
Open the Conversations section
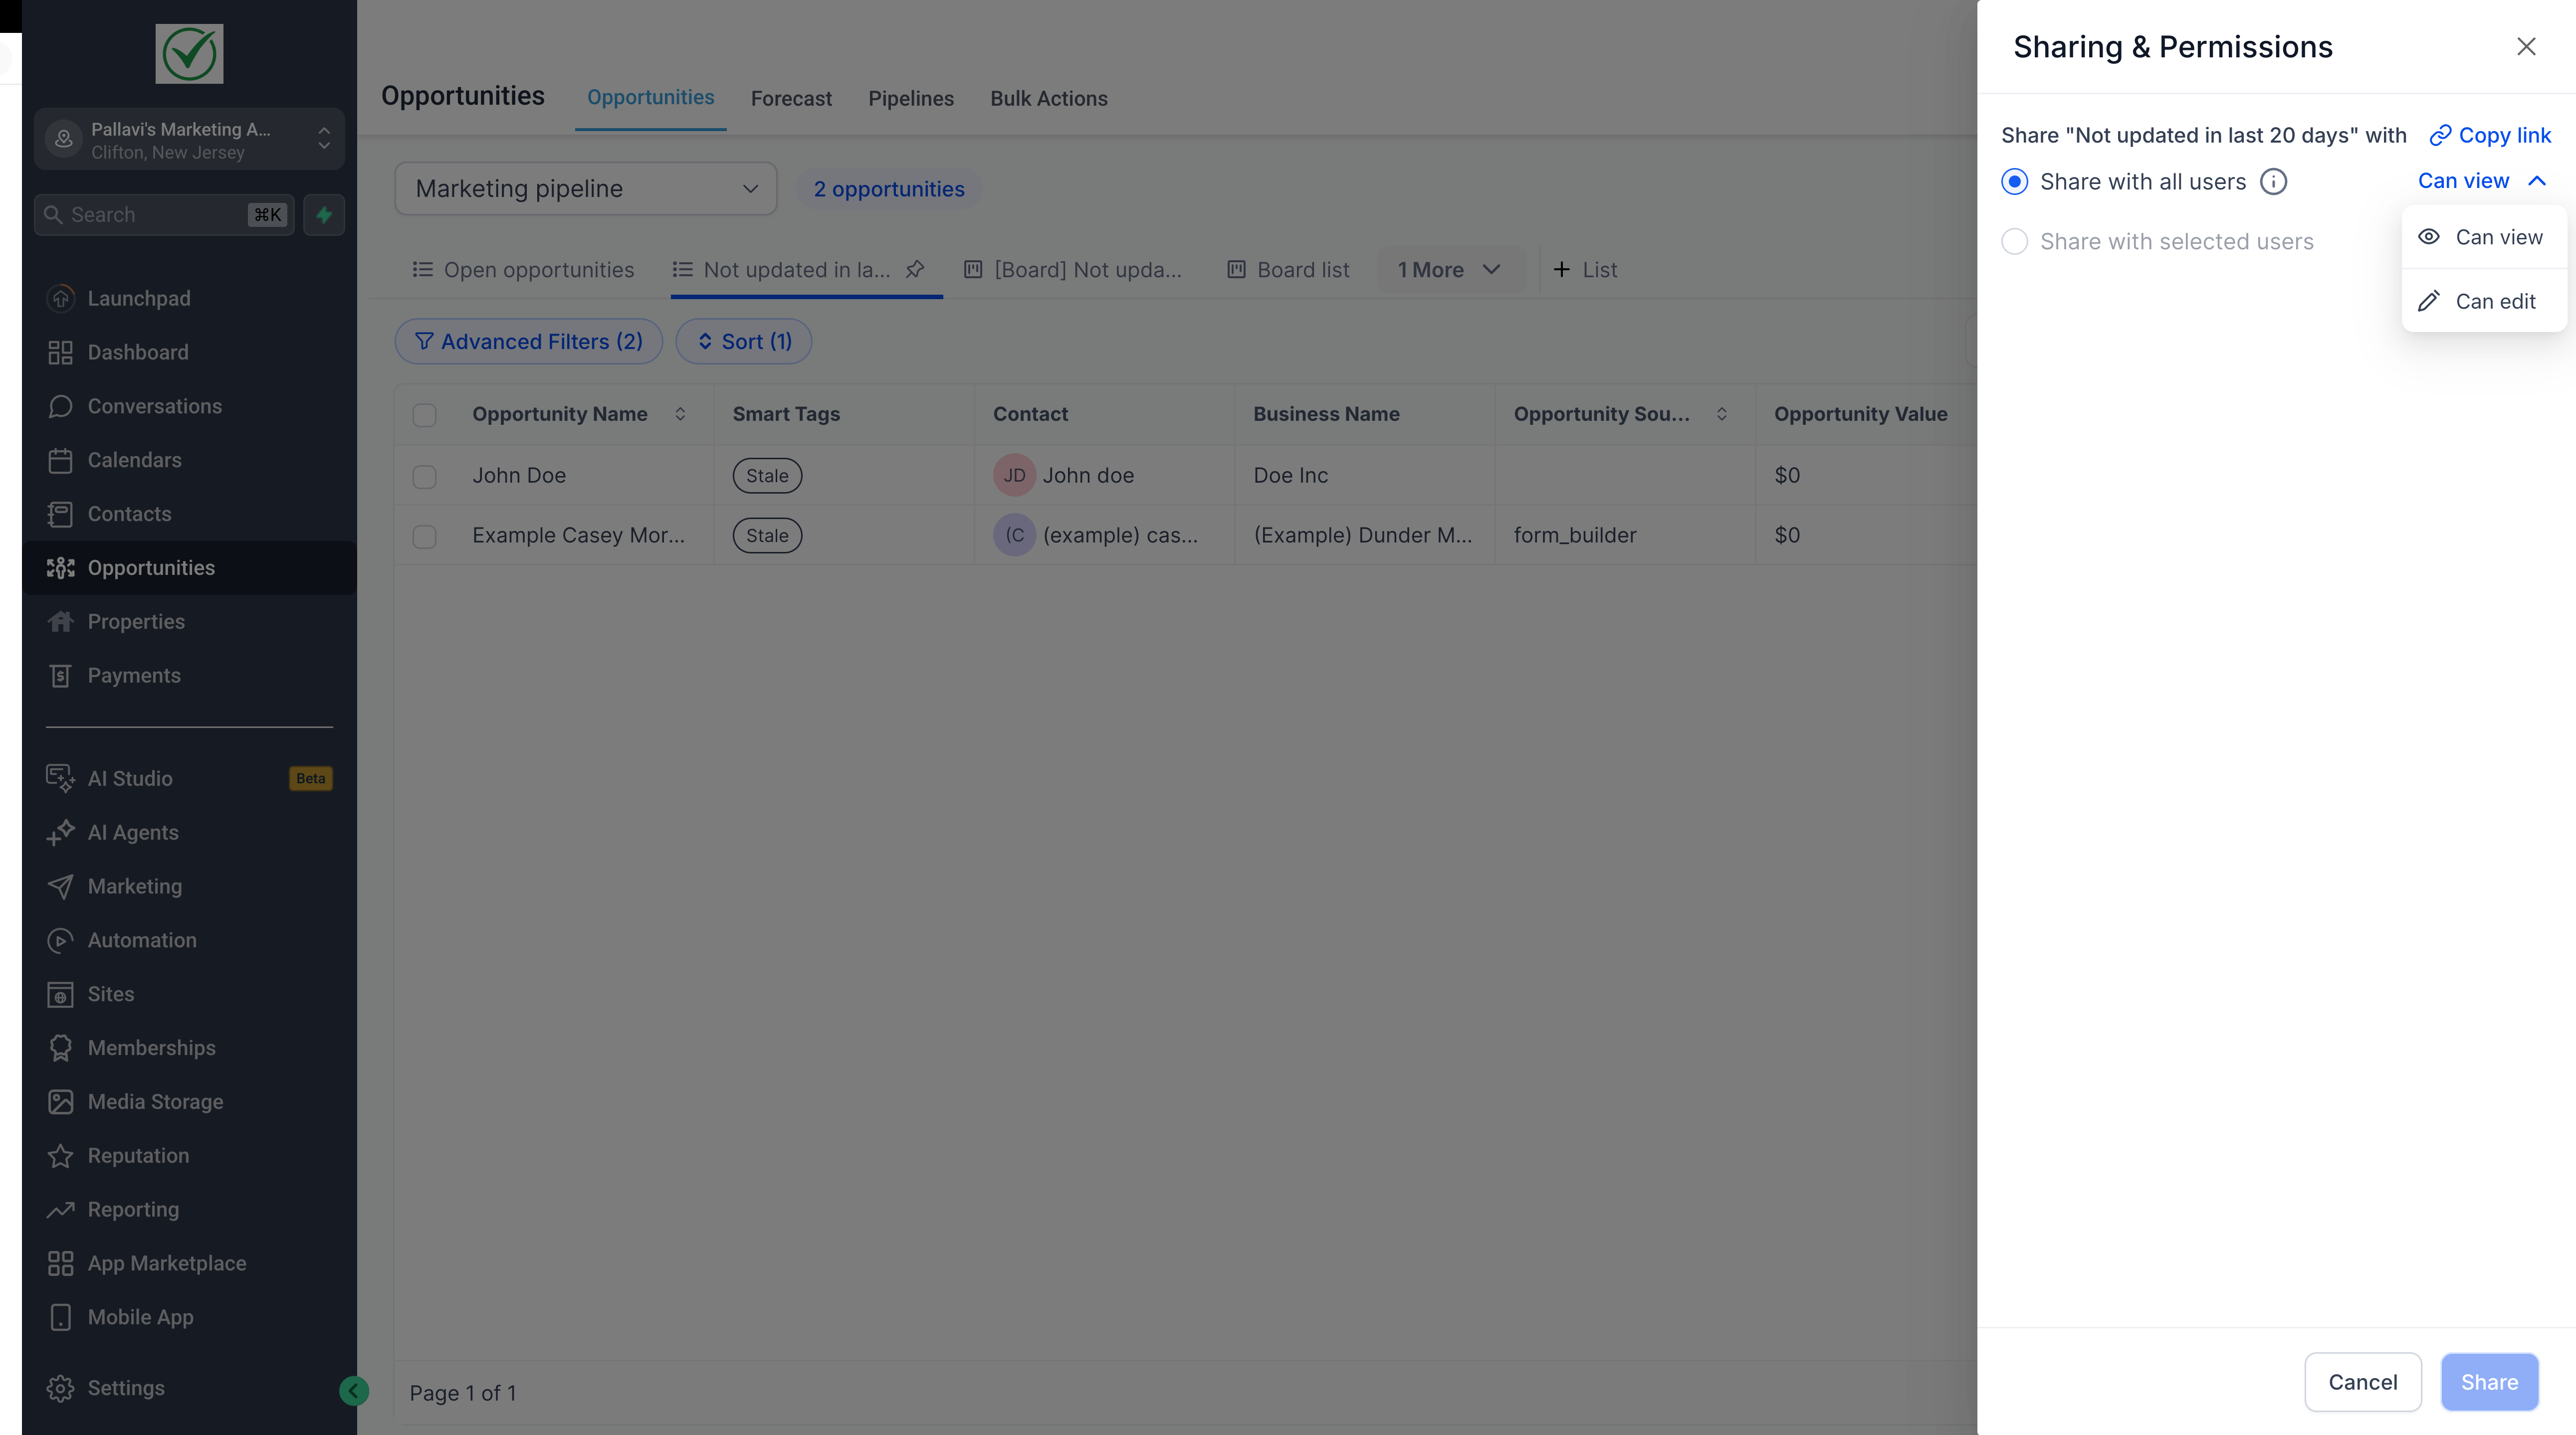(x=155, y=406)
